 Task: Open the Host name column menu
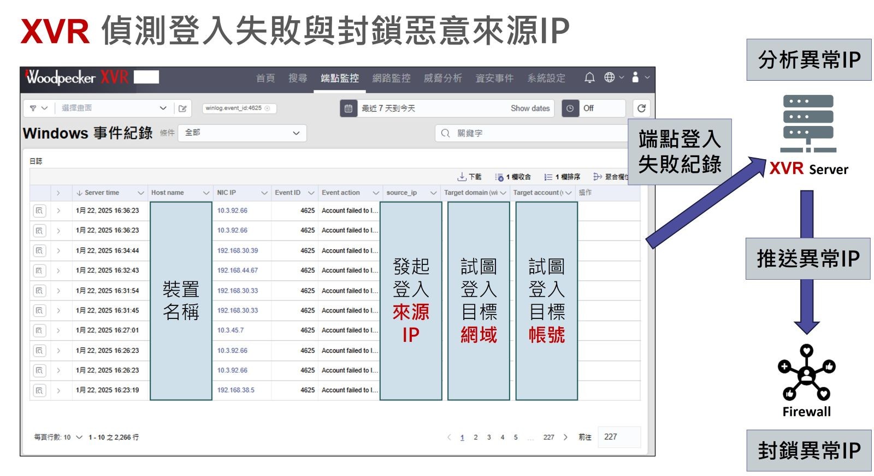click(x=206, y=193)
